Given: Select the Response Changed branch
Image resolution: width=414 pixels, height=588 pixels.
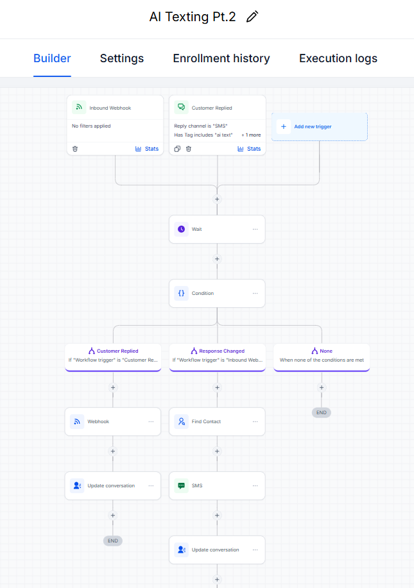Looking at the screenshot, I should [x=218, y=357].
